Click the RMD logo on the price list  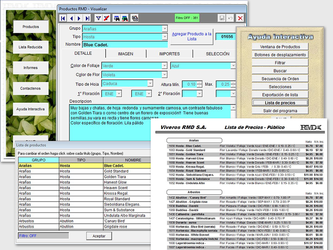tap(311, 127)
